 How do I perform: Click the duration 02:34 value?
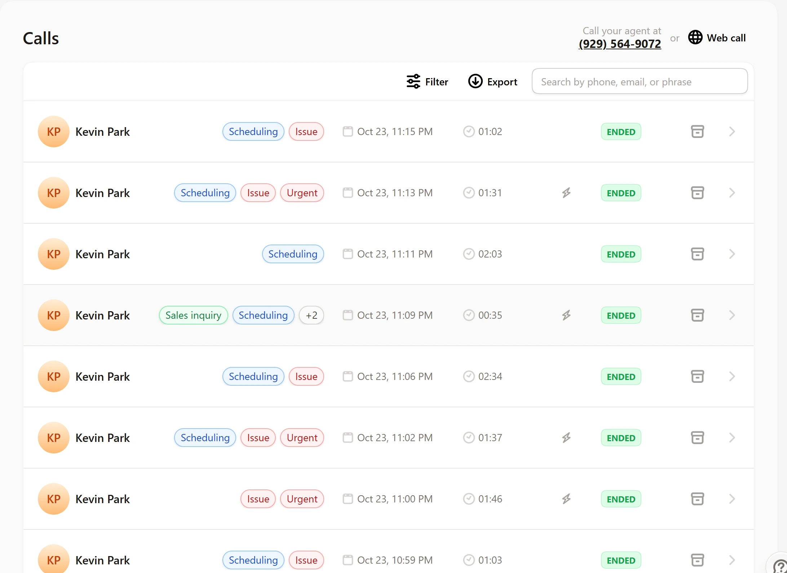pyautogui.click(x=490, y=376)
